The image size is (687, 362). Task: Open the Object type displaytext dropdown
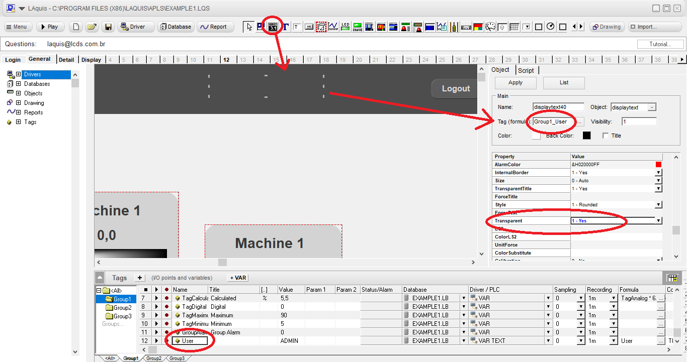point(652,107)
